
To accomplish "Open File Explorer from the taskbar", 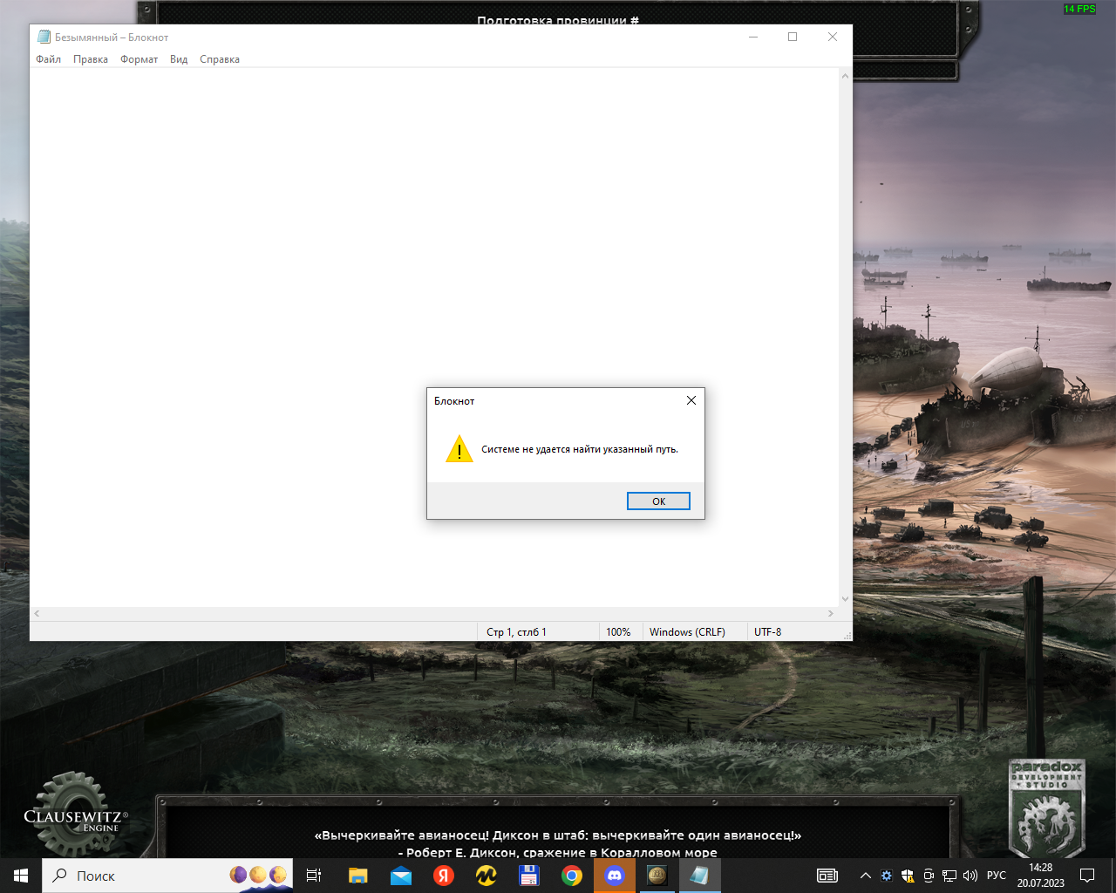I will (358, 876).
